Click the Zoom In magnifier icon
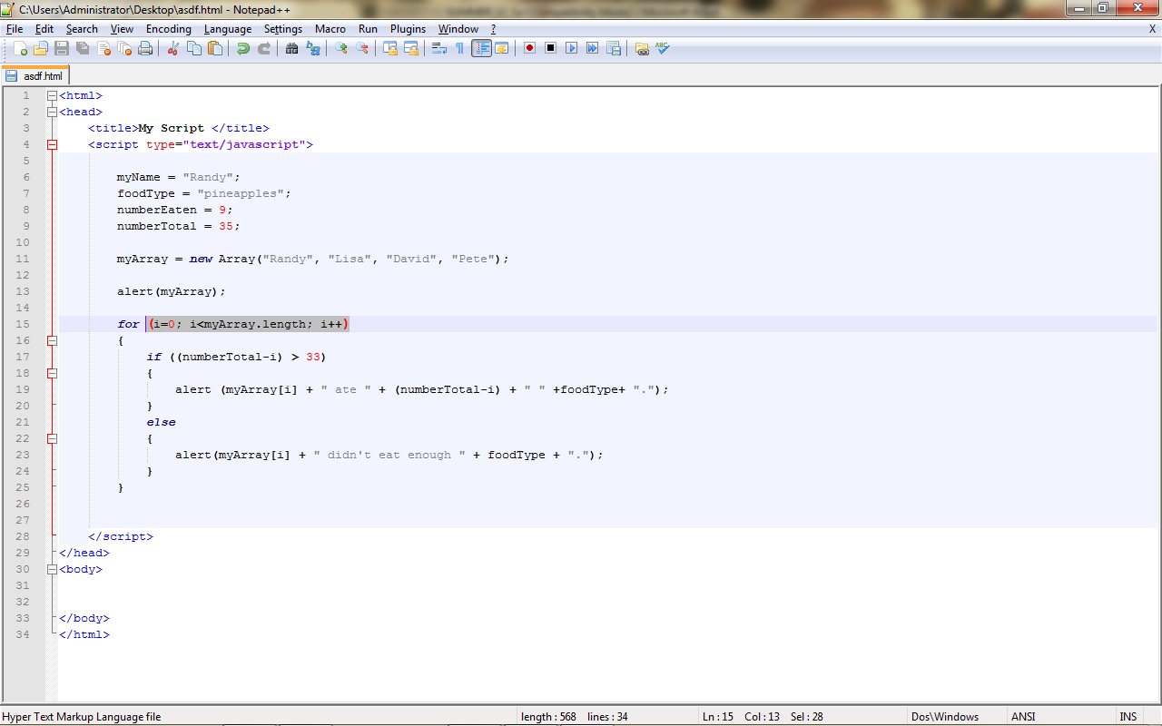Screen dimensions: 1162x726 point(341,48)
